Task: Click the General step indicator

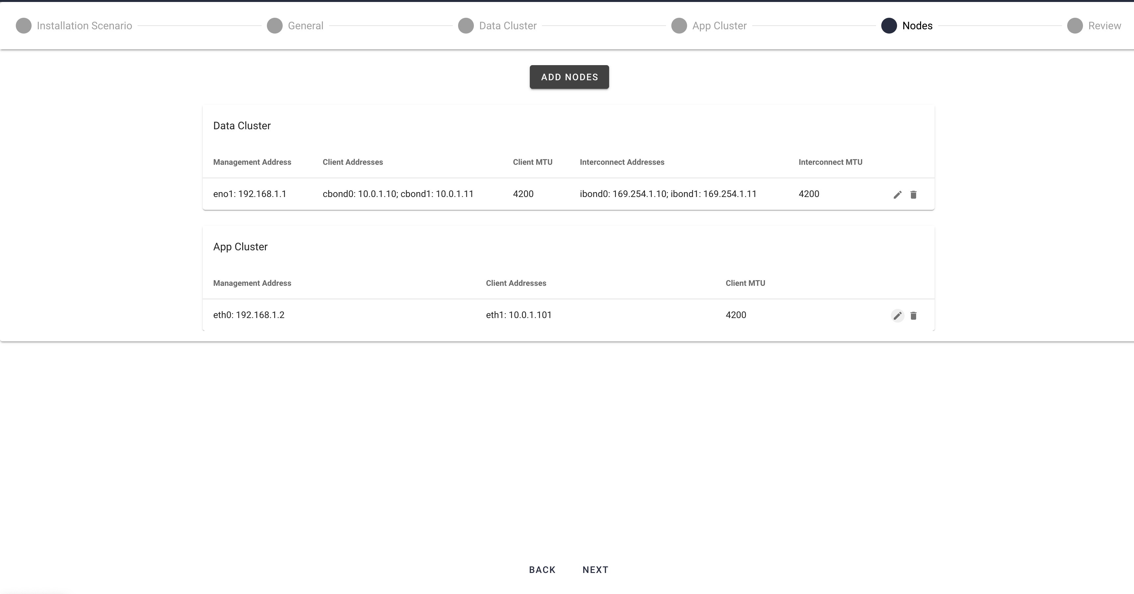Action: (274, 26)
